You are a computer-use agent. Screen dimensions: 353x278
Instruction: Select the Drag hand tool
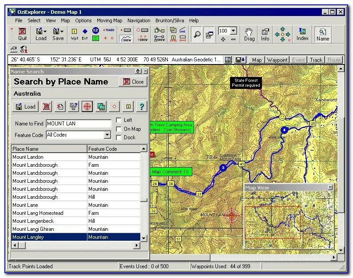(249, 34)
